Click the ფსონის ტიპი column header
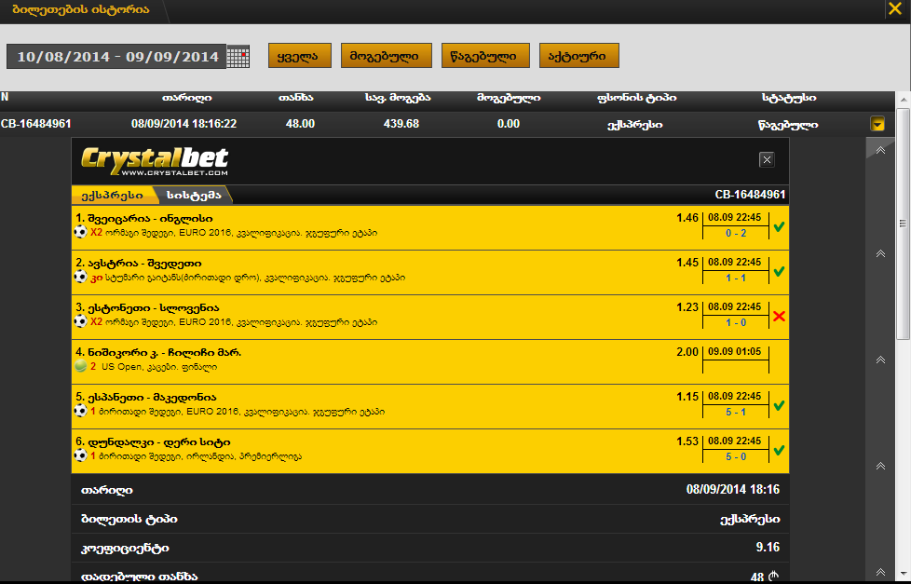The width and height of the screenshot is (911, 584). click(x=637, y=98)
